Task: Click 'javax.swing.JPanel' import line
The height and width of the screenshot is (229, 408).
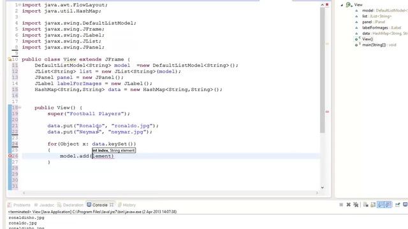Action: point(73,47)
